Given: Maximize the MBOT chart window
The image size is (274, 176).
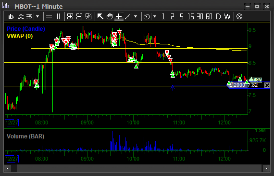Looking at the screenshot, I should click(x=257, y=6).
